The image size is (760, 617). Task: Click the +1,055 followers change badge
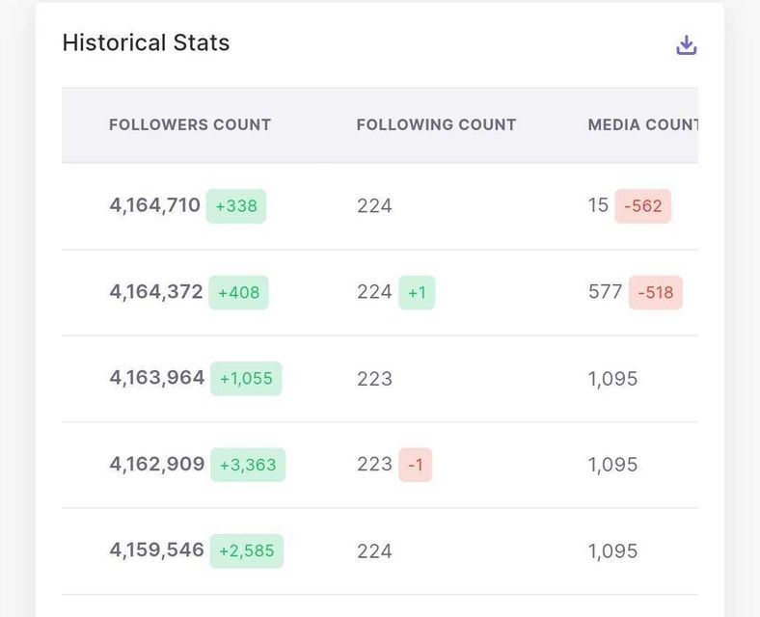pos(246,379)
